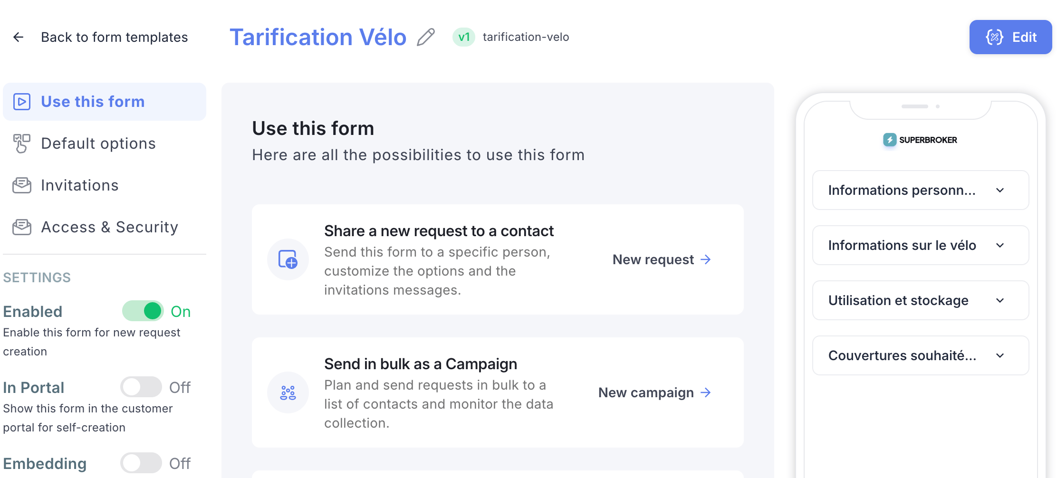Image resolution: width=1057 pixels, height=478 pixels.
Task: Expand the Utilisation et stockage section
Action: pyautogui.click(x=921, y=300)
